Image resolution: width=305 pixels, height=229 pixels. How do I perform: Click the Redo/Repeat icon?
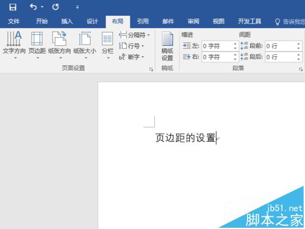click(x=56, y=7)
